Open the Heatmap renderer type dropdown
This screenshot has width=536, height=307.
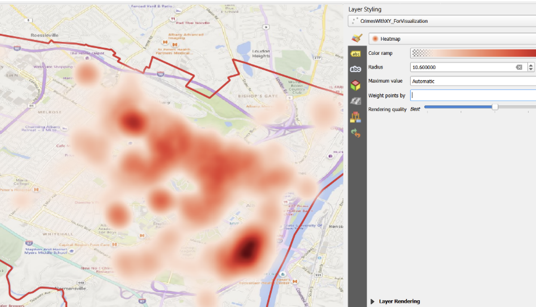point(452,39)
